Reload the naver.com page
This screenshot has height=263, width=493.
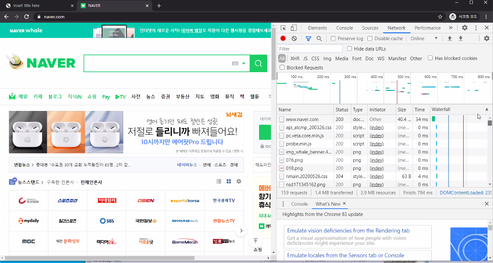coord(27,16)
